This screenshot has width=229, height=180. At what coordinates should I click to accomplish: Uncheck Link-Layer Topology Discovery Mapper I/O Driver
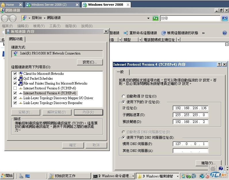(x=15, y=98)
